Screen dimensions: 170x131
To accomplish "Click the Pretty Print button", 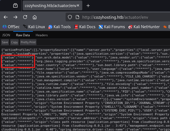I will (28, 42).
